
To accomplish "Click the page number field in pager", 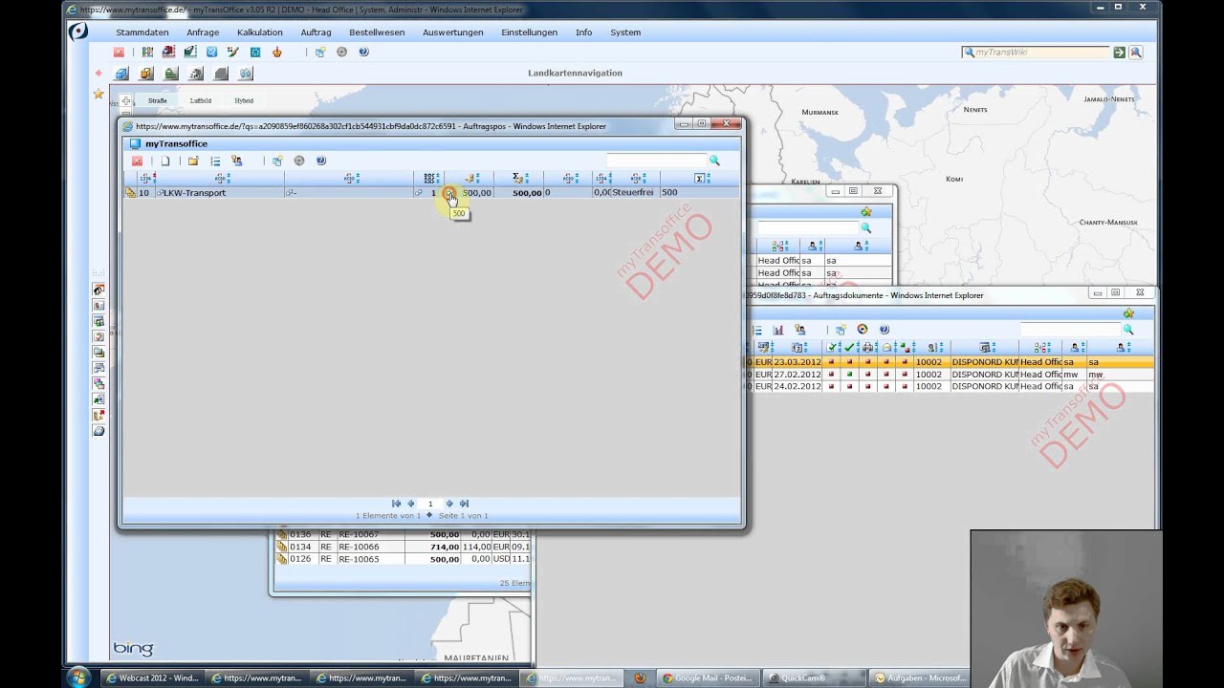I will (x=430, y=504).
